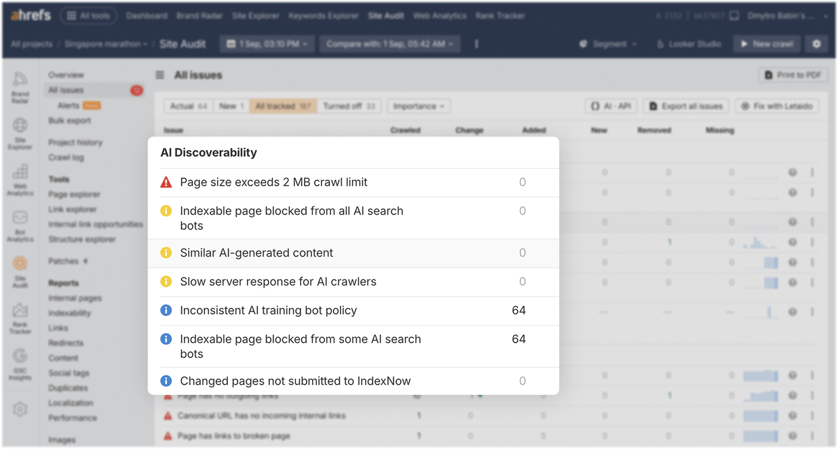Open Keywords Explorer in top navigation
838x449 pixels.
(x=324, y=16)
